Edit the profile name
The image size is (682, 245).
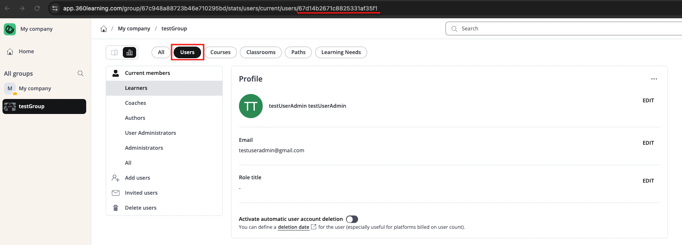click(x=648, y=101)
